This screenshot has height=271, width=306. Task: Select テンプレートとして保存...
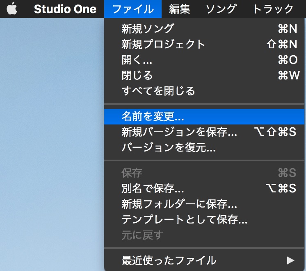pos(185,219)
